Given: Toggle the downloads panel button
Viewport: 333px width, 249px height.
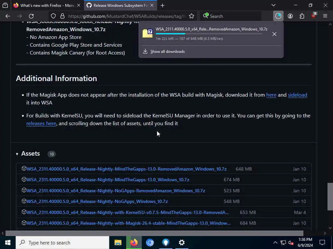Looking at the screenshot, I should tap(278, 16).
